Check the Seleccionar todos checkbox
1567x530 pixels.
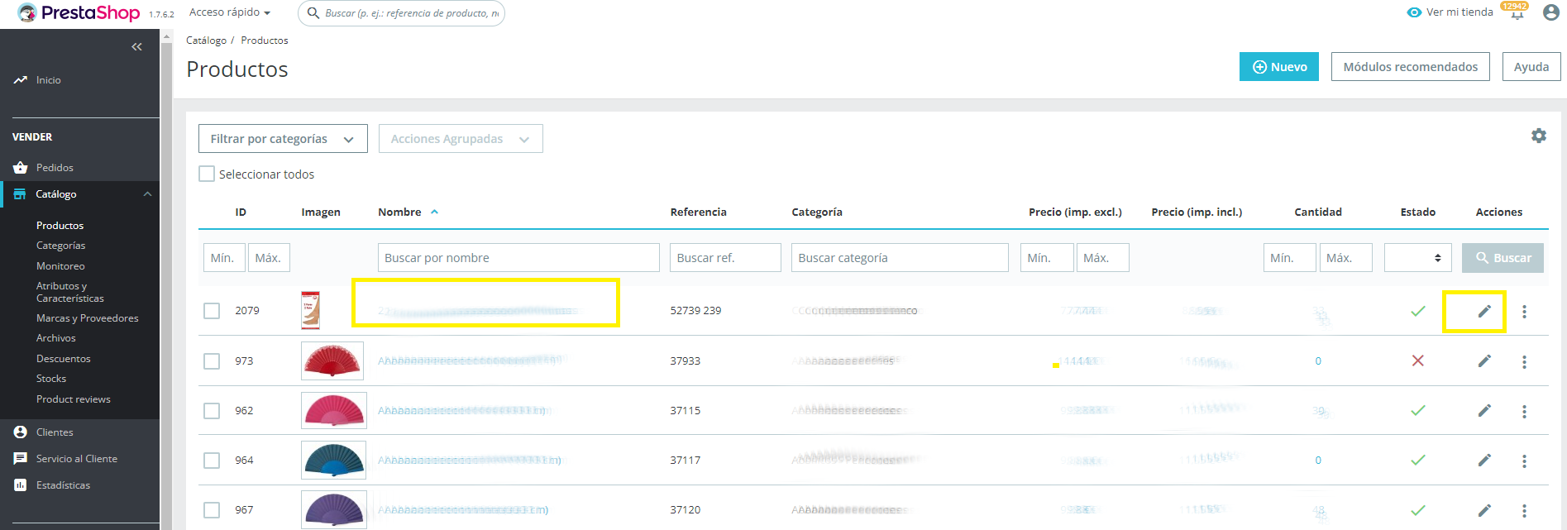coord(207,174)
